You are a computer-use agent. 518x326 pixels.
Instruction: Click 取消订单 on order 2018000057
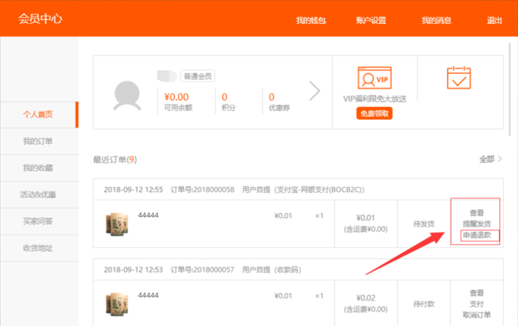click(476, 314)
